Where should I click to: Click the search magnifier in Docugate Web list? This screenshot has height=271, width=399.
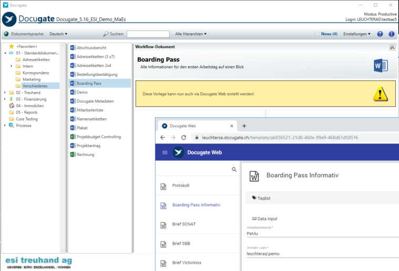[234, 169]
